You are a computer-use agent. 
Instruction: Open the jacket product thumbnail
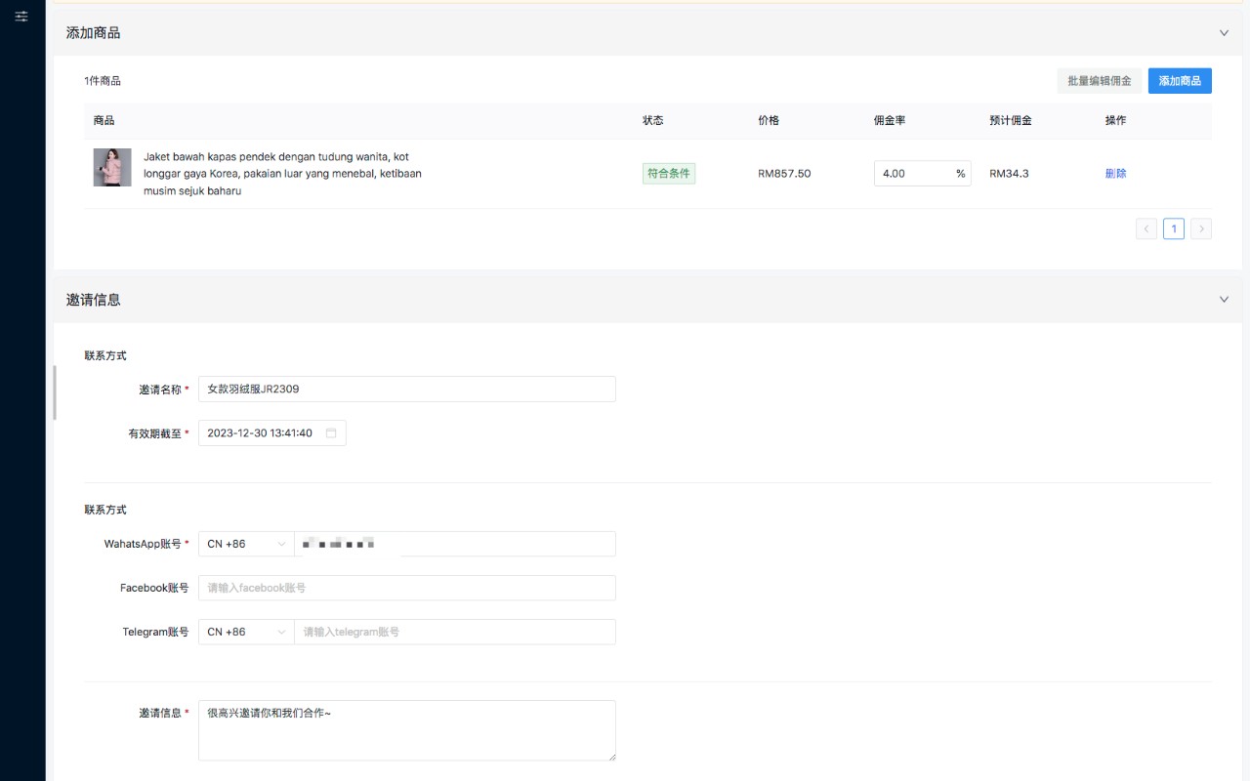pos(112,167)
